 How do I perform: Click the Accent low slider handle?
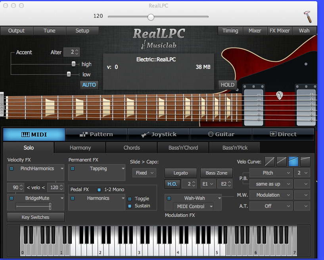(x=69, y=74)
